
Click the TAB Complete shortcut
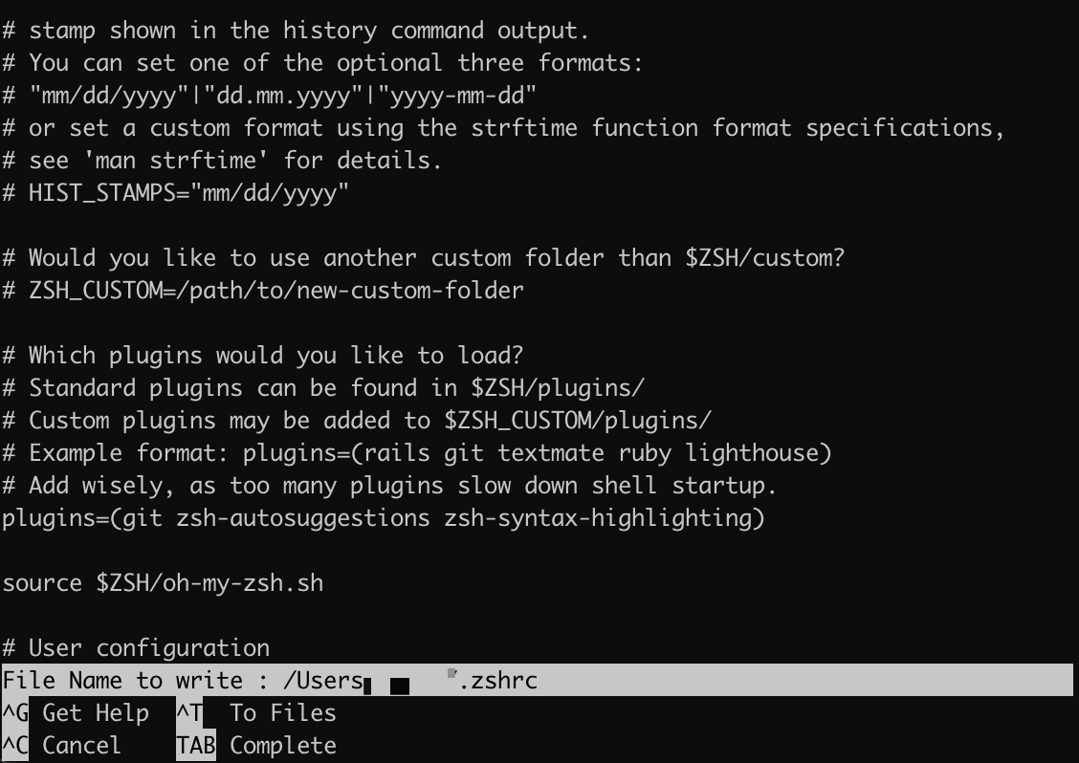(256, 745)
